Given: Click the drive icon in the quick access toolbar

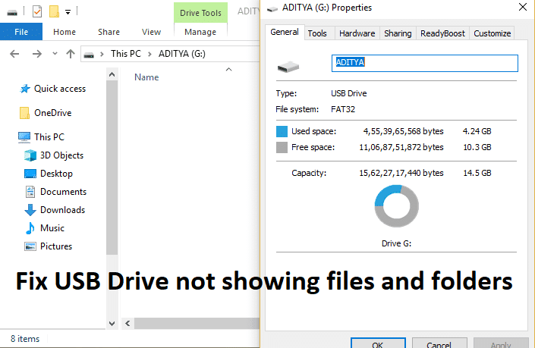Looking at the screenshot, I should point(12,13).
